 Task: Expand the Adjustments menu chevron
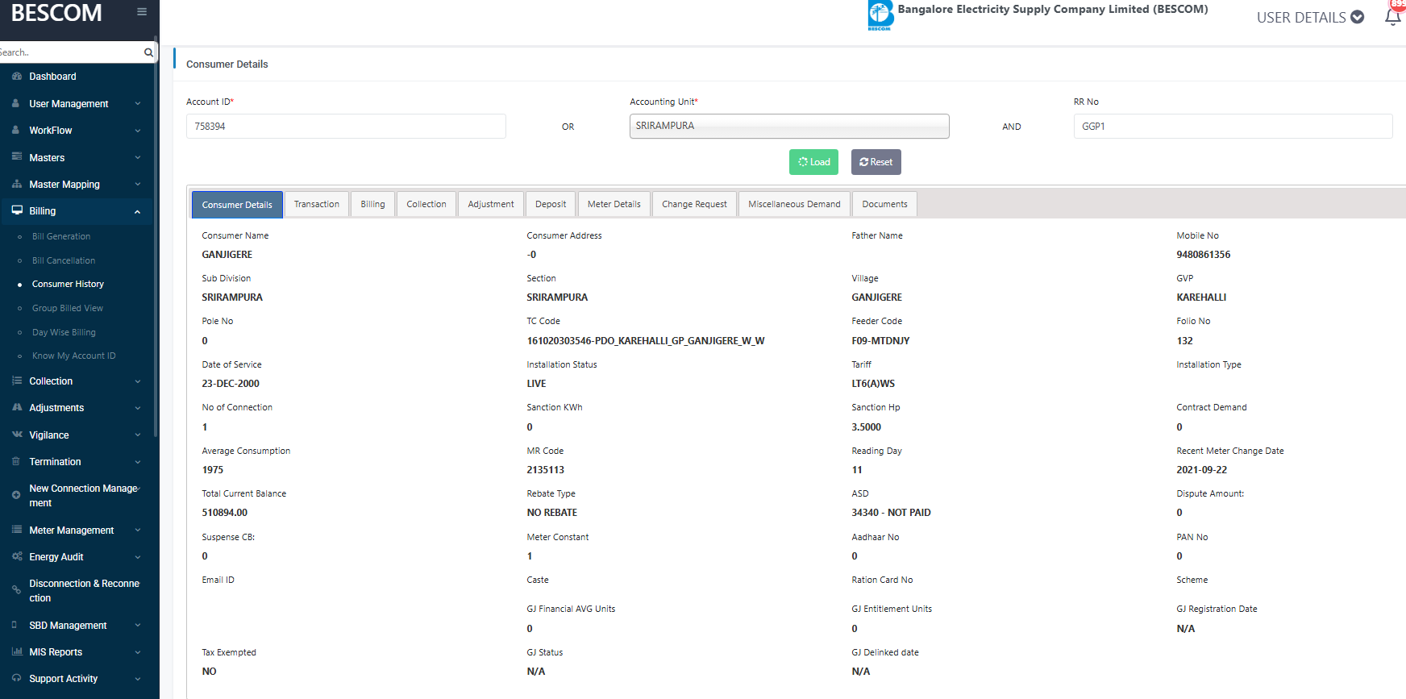pyautogui.click(x=138, y=408)
